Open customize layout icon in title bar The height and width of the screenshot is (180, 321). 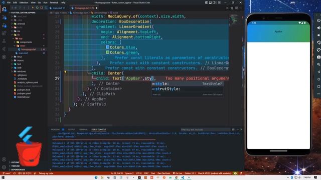[219, 2]
